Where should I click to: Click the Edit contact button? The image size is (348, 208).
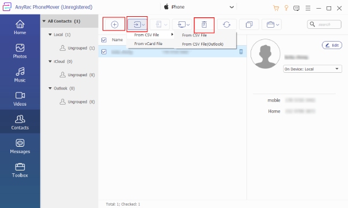click(x=332, y=45)
